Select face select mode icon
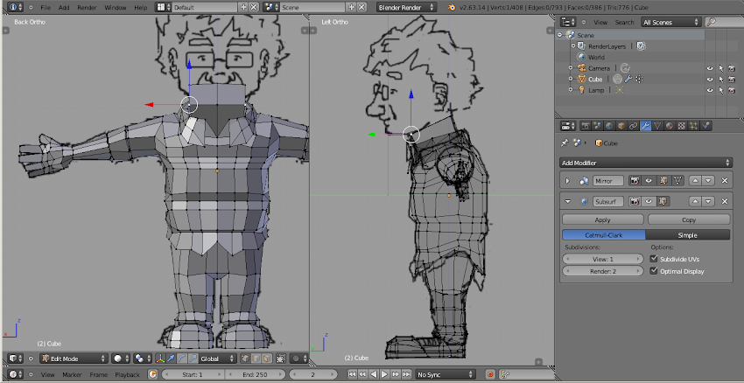The height and width of the screenshot is (383, 744). point(267,359)
